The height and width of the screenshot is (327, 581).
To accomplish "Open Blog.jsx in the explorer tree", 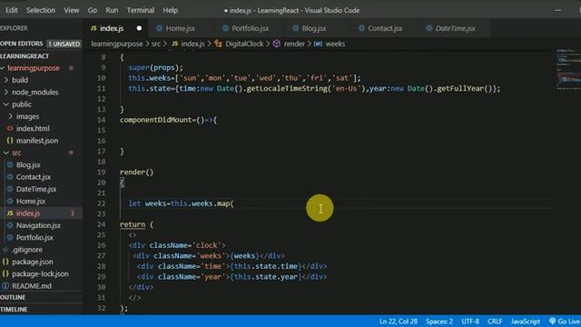I will [28, 164].
